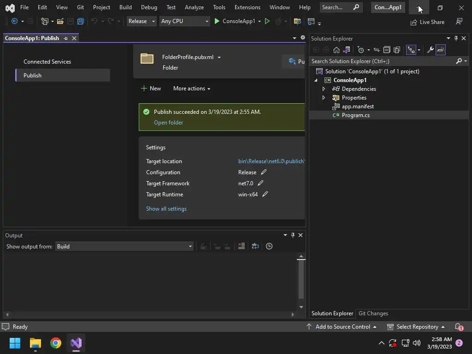Viewport: 472px width, 354px height.
Task: Click the timestamp clock icon in Output
Action: click(269, 246)
